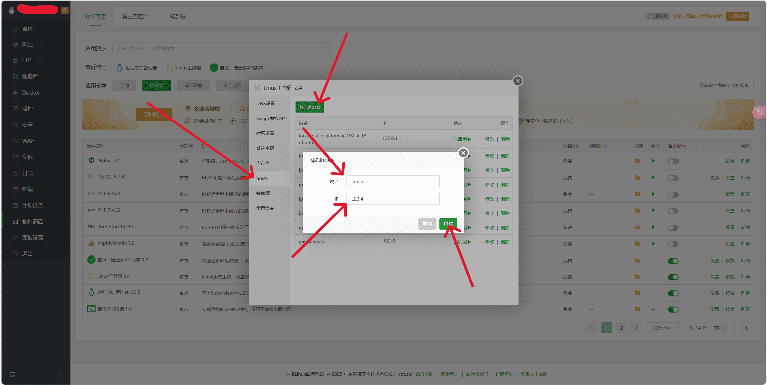The image size is (767, 385).
Task: Filter by 已安装 category
Action: [156, 86]
